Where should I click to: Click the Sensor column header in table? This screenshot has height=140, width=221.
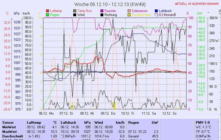[x=8, y=122]
